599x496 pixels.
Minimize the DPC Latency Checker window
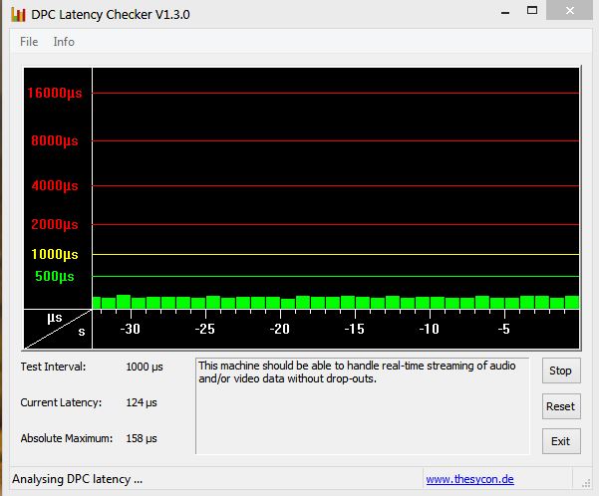tap(505, 12)
